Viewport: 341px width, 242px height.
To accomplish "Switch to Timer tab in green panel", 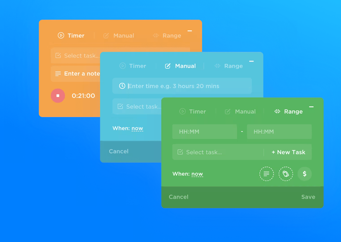I will point(192,112).
